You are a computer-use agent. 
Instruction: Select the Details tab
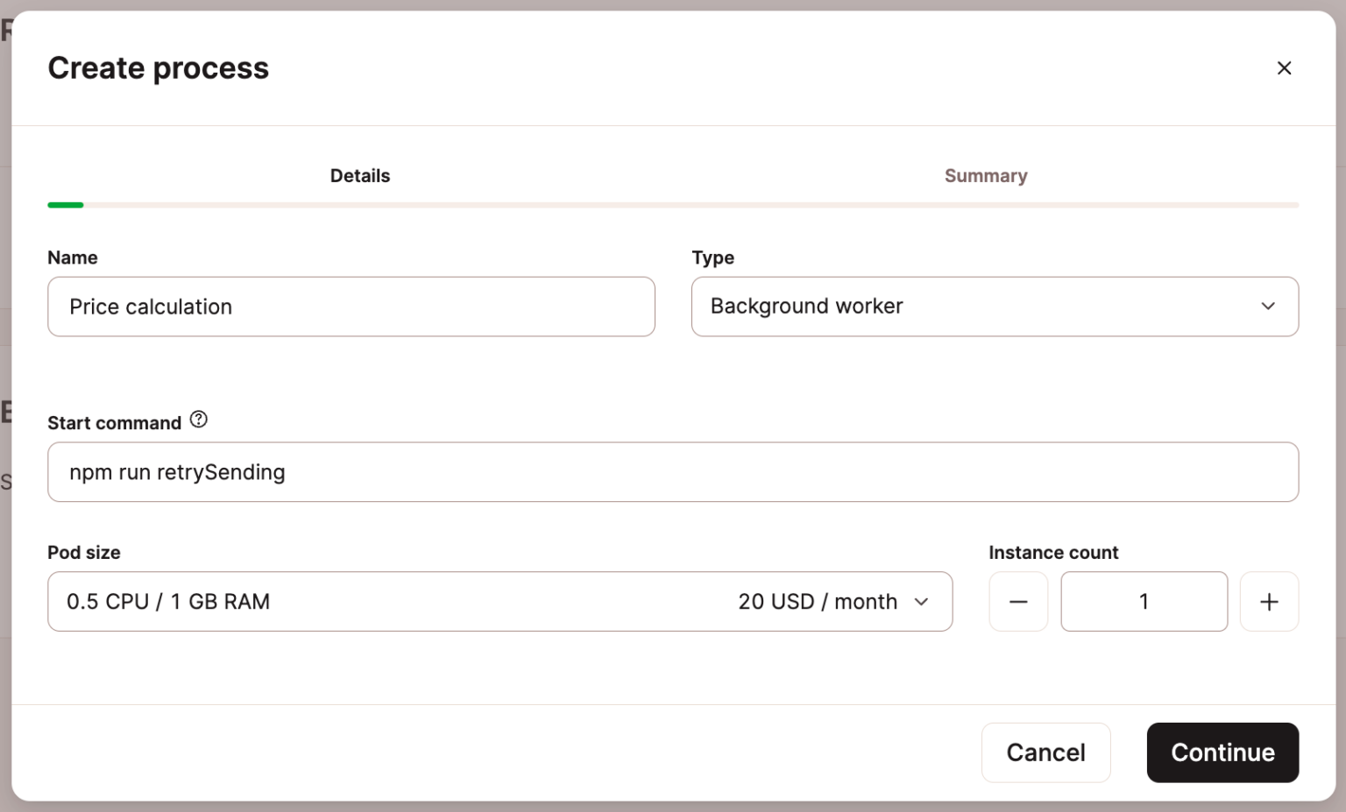pos(360,175)
